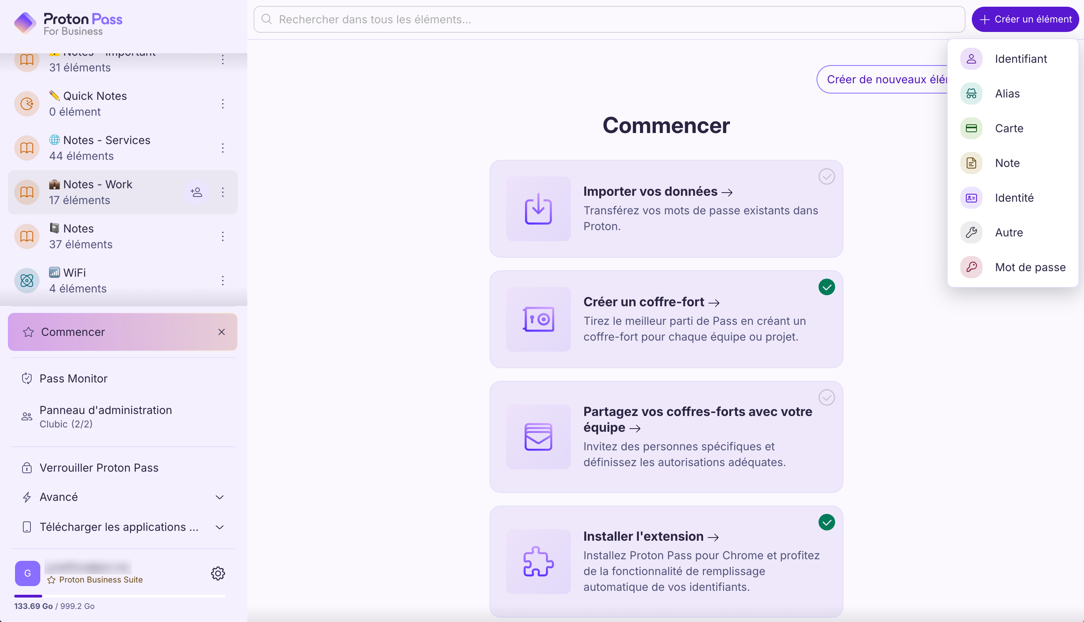Viewport: 1084px width, 622px height.
Task: Open the Quick Notes vault icon
Action: pos(27,104)
